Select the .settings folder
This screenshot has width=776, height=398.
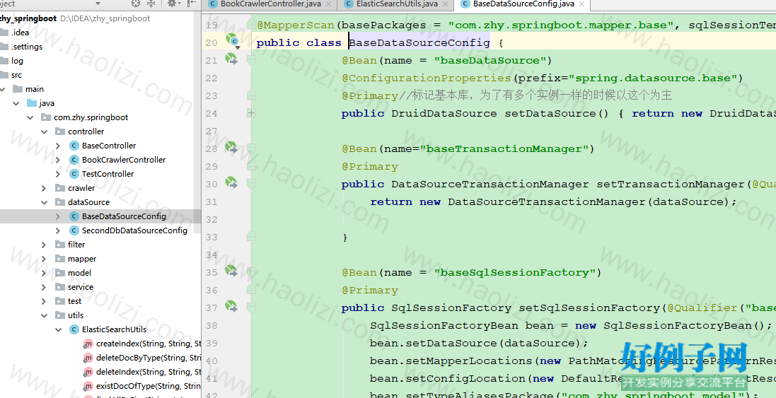click(27, 47)
